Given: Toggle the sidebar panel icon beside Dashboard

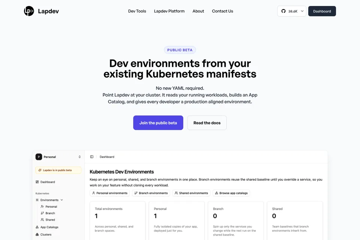Looking at the screenshot, I should [91, 157].
